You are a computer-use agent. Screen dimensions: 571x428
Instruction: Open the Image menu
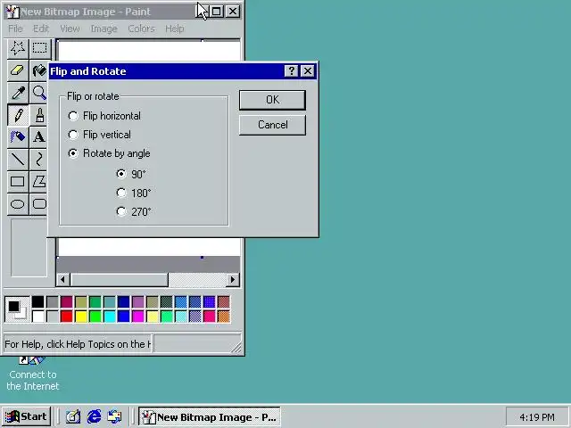[x=103, y=29]
